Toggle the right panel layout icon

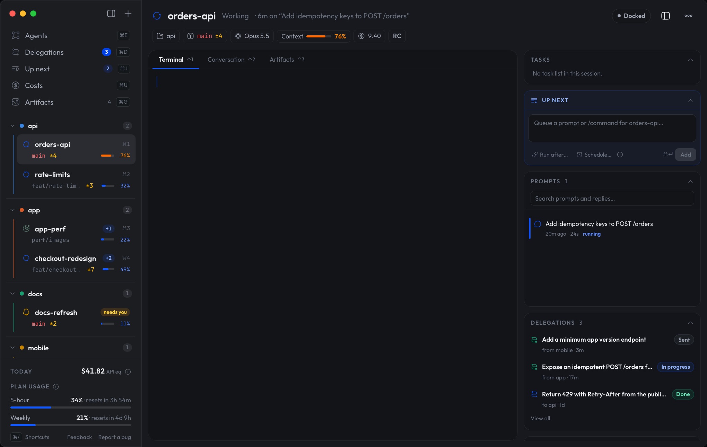tap(665, 16)
